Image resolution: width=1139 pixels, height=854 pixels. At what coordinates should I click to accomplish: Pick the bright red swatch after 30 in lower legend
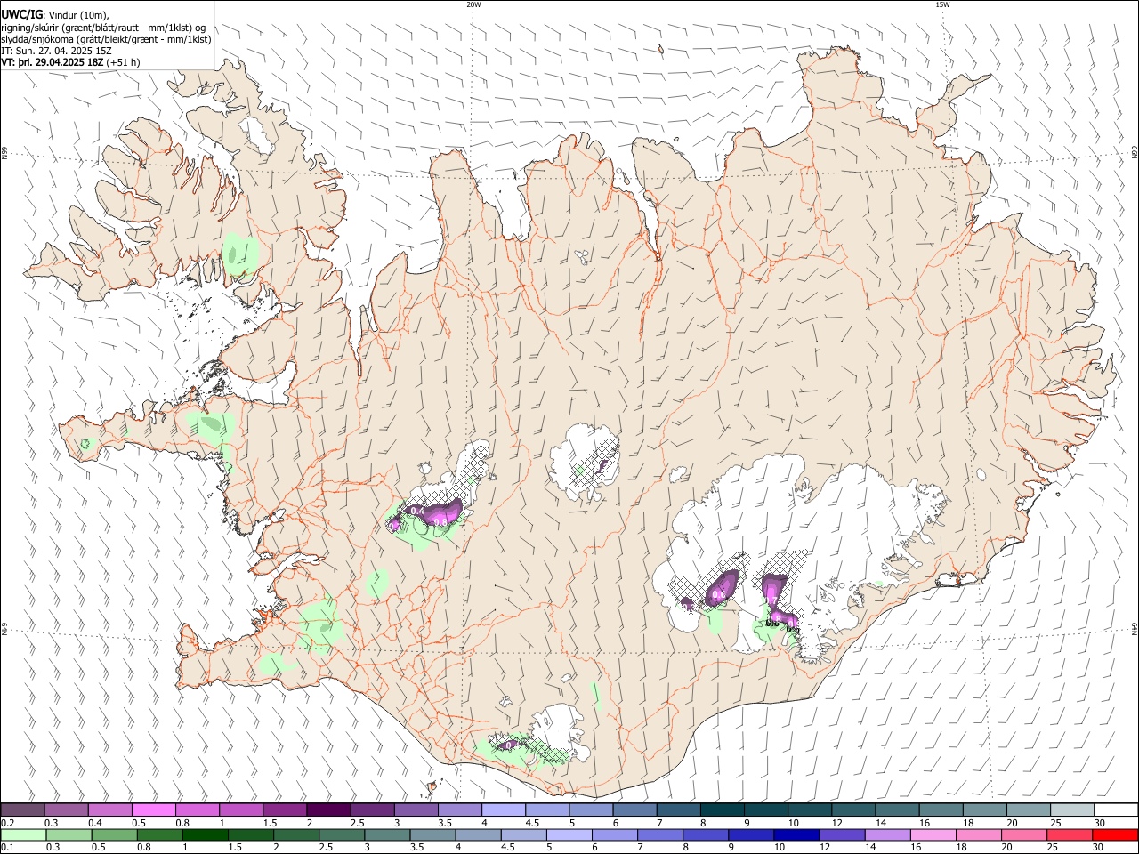[x=1115, y=834]
